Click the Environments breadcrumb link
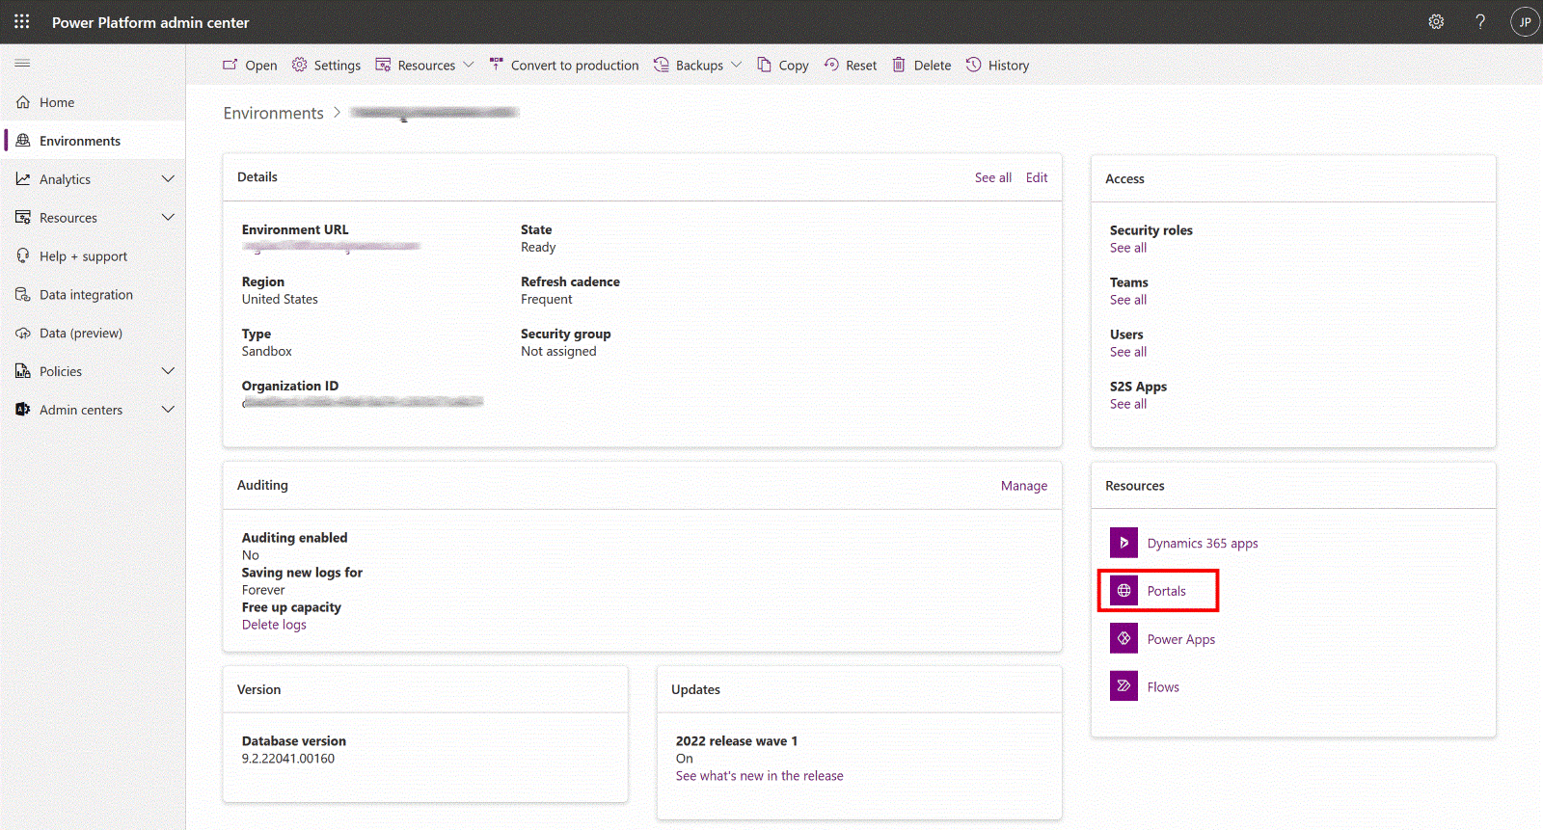Screen dimensions: 1543x830 pos(274,113)
